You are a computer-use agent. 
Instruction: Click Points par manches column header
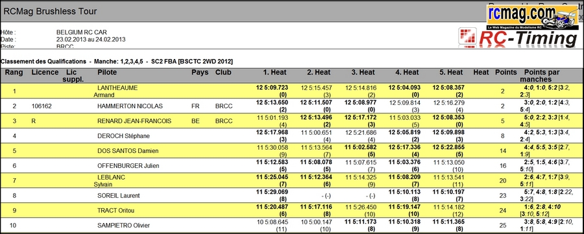542,76
